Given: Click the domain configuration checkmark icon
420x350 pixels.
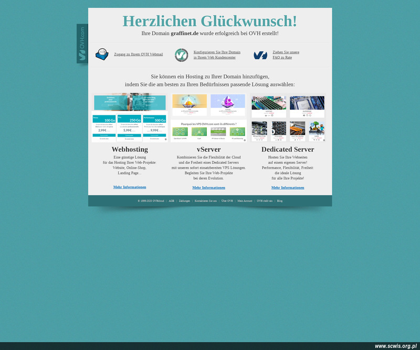Looking at the screenshot, I should [181, 55].
